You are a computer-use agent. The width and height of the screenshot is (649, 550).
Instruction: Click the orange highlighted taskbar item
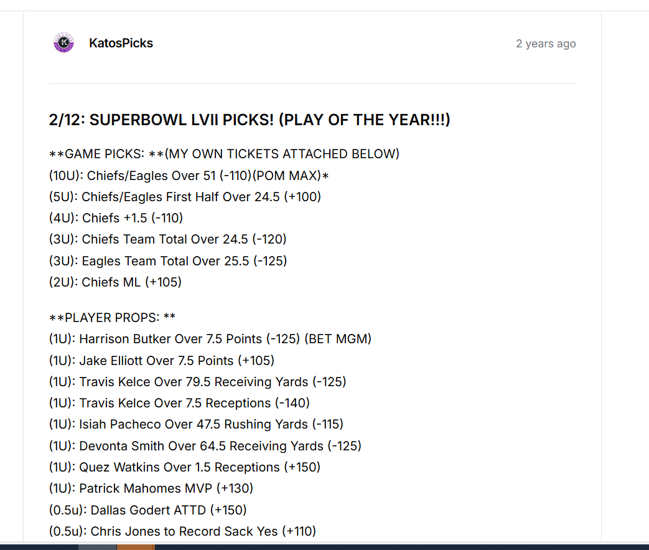(x=136, y=547)
